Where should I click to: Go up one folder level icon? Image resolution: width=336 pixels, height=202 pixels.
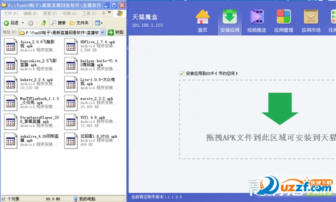click(x=44, y=23)
